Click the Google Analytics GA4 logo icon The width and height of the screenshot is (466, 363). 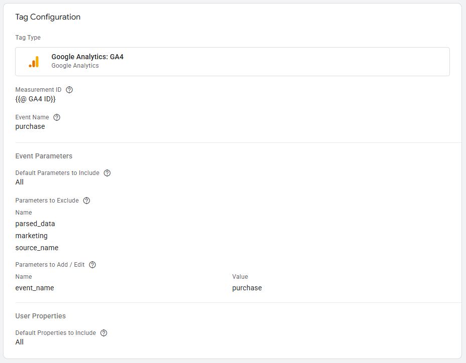(x=34, y=62)
